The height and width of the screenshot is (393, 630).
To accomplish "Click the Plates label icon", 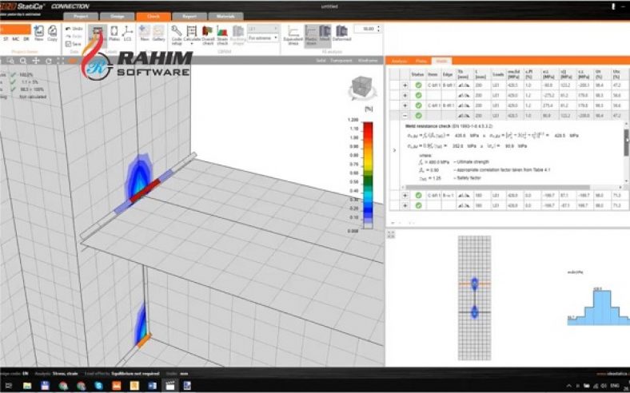I will (x=114, y=34).
